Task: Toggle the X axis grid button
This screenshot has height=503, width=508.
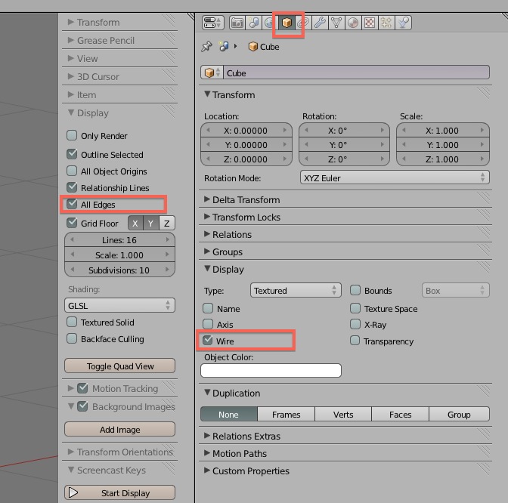Action: tap(135, 224)
